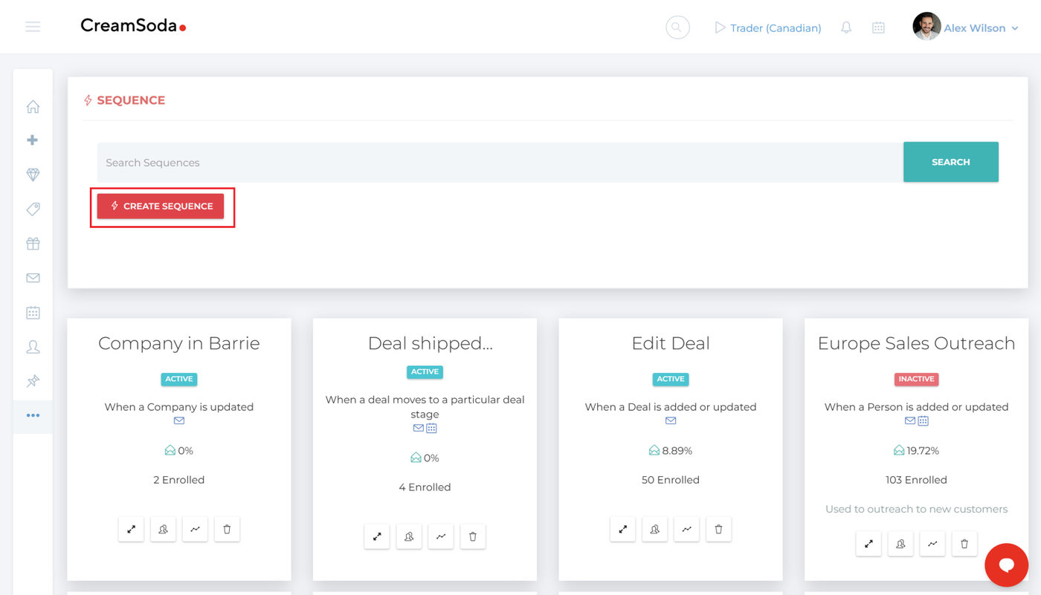Open the diamond deals icon in sidebar
Image resolution: width=1041 pixels, height=595 pixels.
click(33, 175)
